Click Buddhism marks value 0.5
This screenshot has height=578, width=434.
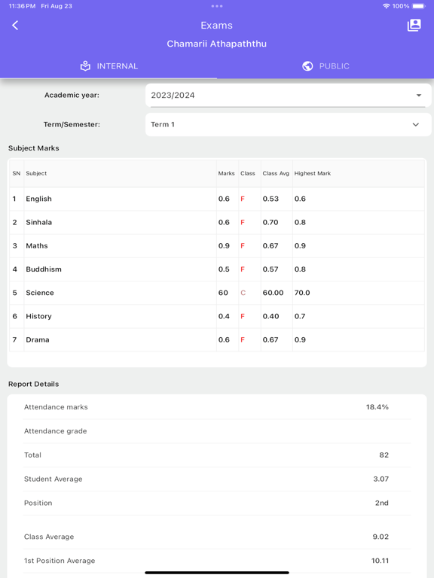(x=224, y=269)
